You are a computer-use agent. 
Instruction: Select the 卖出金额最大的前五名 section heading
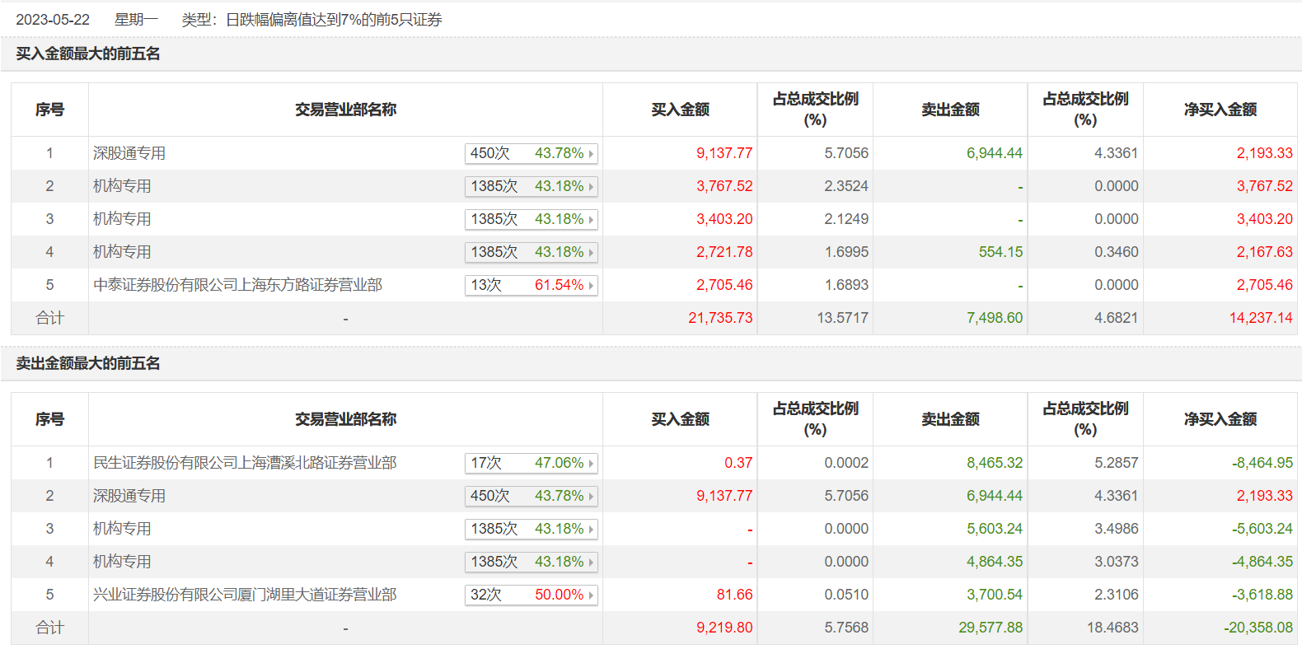88,364
